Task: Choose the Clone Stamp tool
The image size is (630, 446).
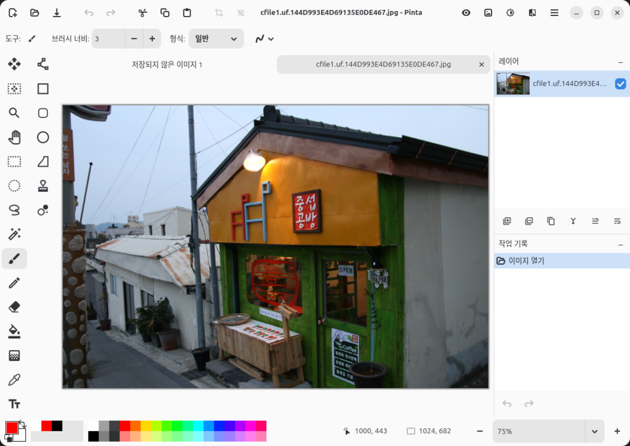Action: [x=43, y=186]
